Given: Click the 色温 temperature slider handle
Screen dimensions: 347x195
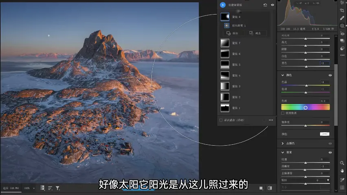Looking at the screenshot, I should (307, 85).
